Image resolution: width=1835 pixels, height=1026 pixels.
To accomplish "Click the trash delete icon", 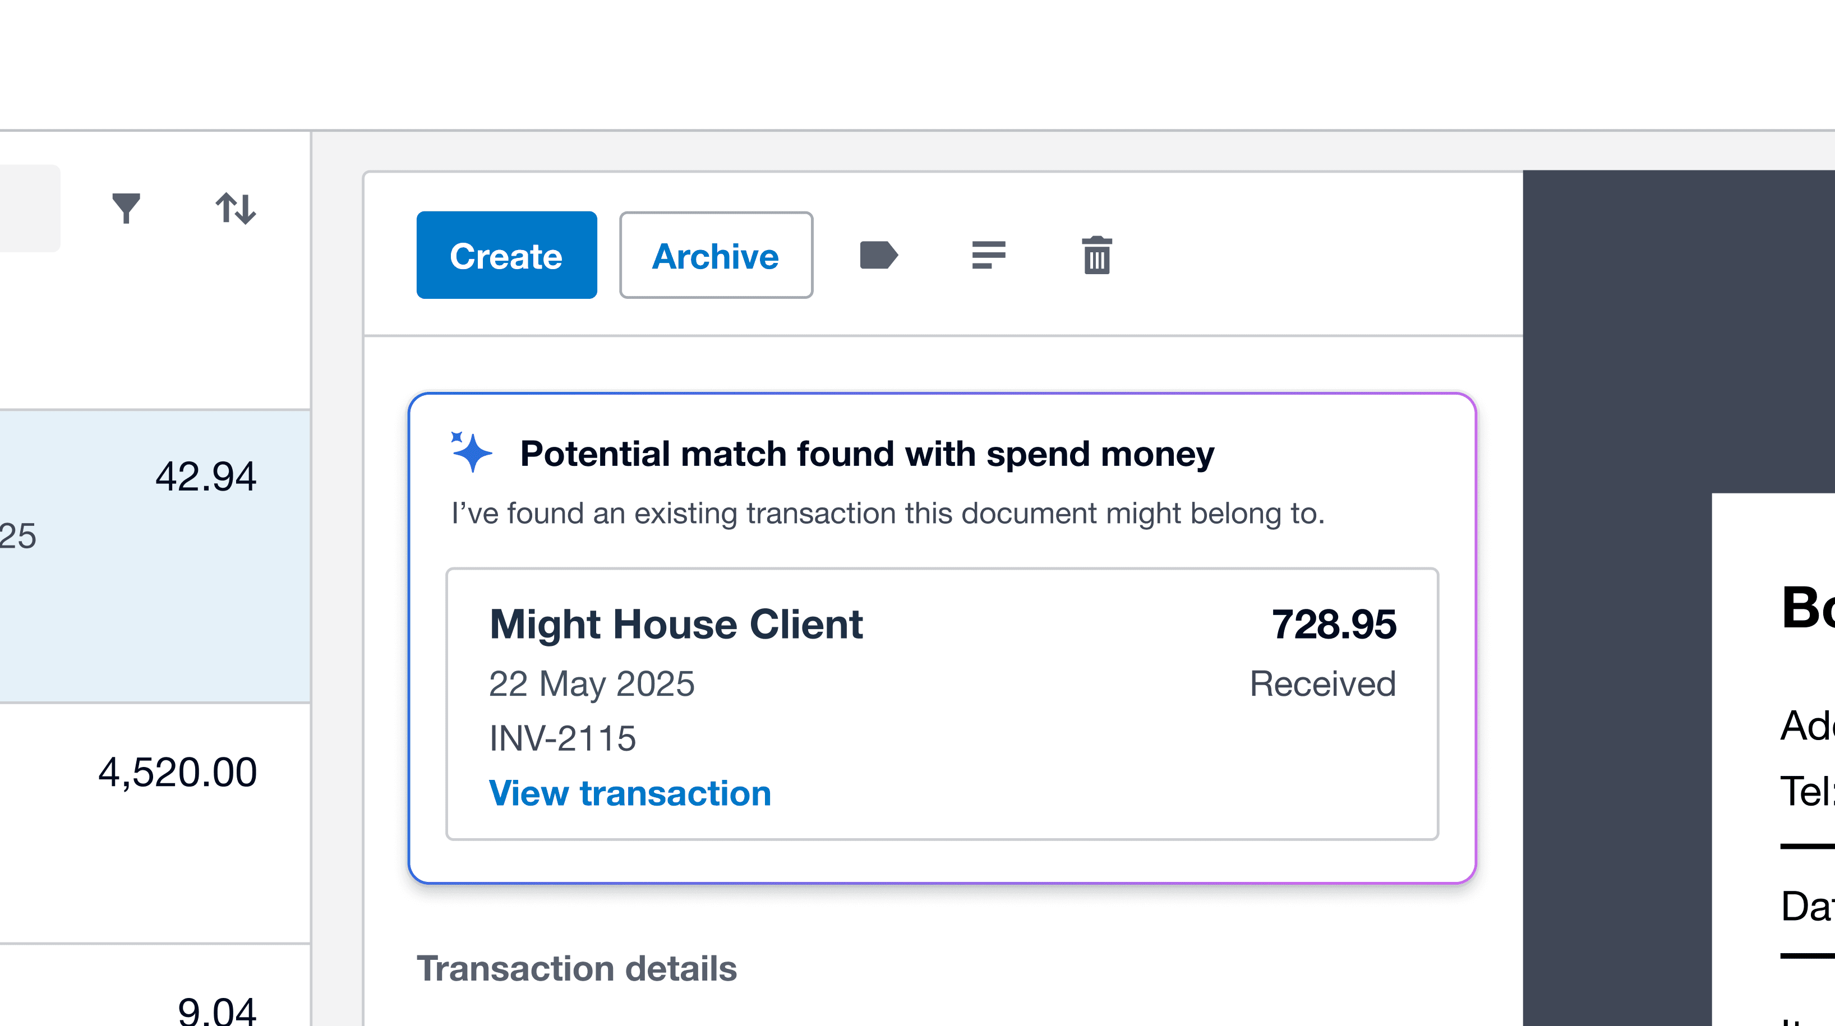I will point(1097,255).
